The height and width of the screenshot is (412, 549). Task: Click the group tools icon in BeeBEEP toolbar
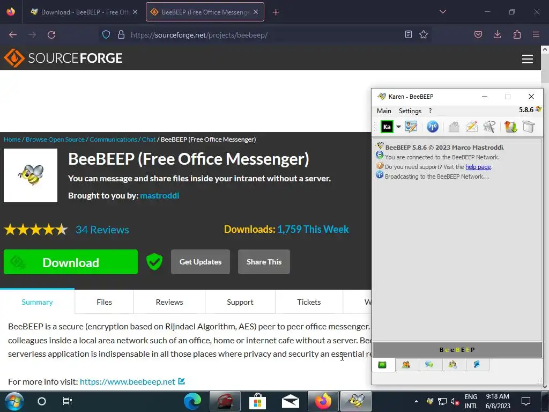click(489, 127)
